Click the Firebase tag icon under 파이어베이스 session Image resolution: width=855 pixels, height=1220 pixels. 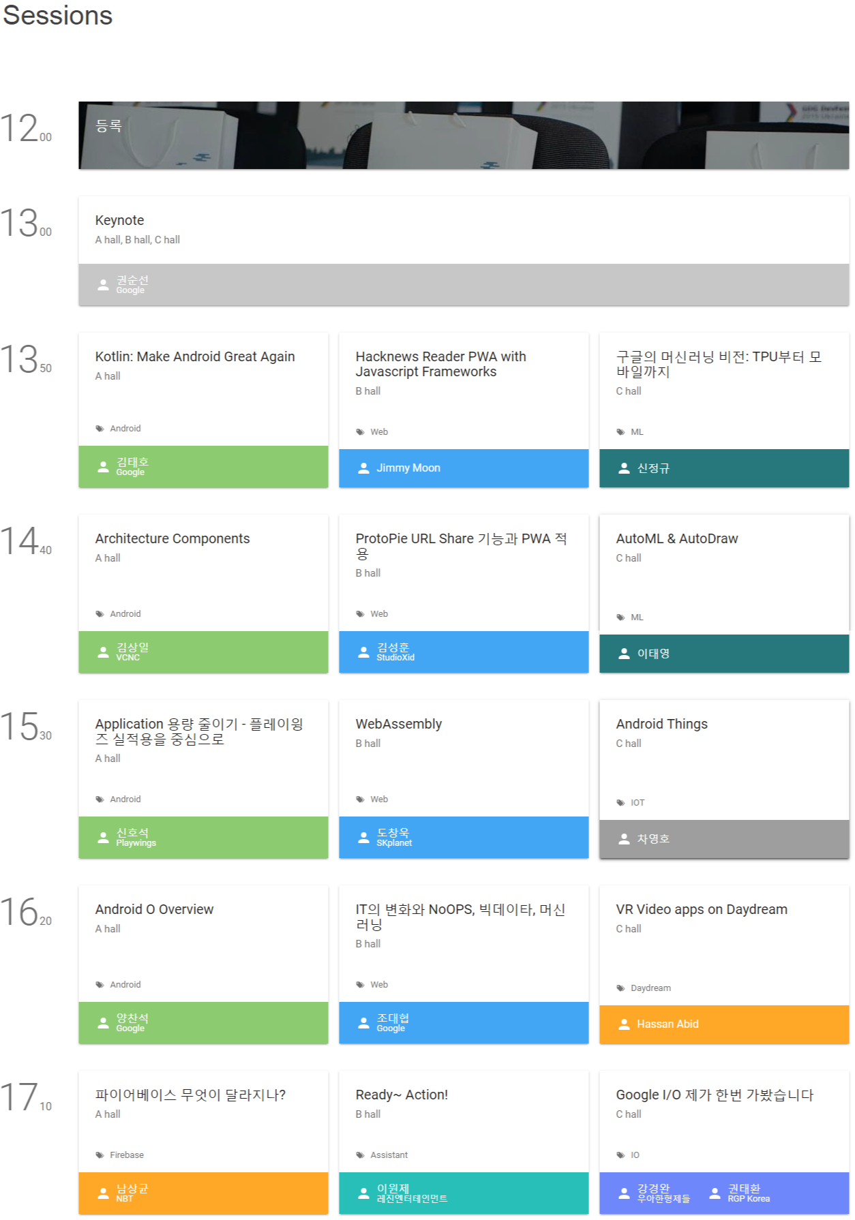point(100,1155)
